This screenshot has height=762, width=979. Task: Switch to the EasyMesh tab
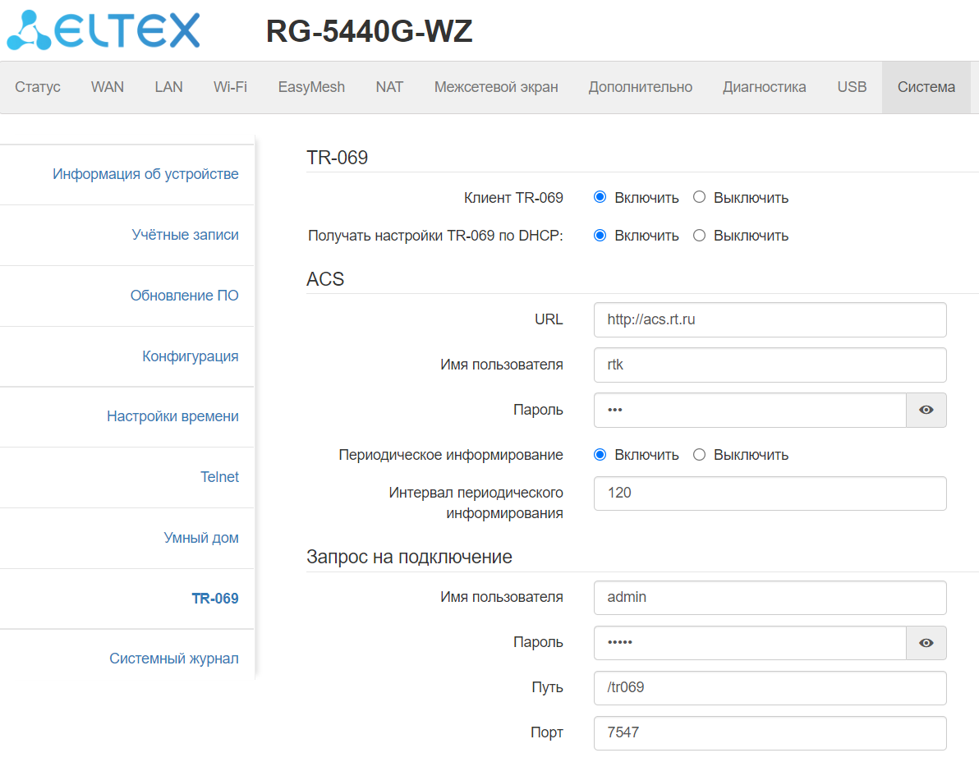(x=311, y=87)
